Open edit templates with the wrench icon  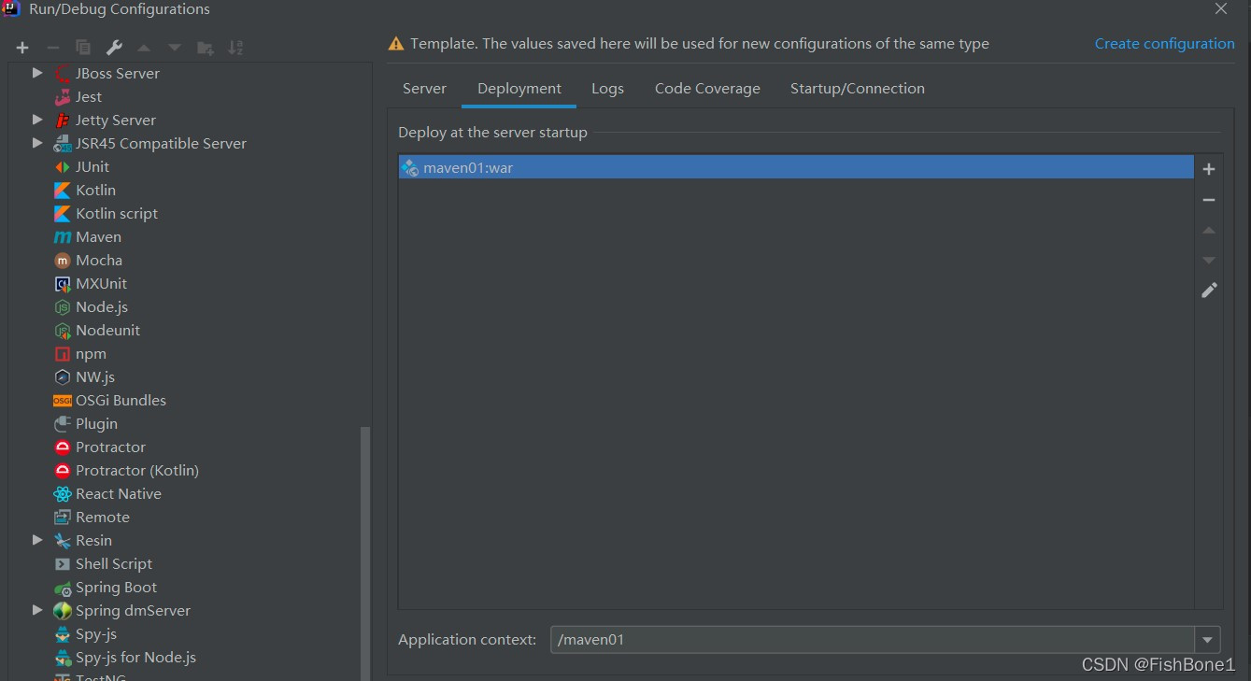pos(114,48)
